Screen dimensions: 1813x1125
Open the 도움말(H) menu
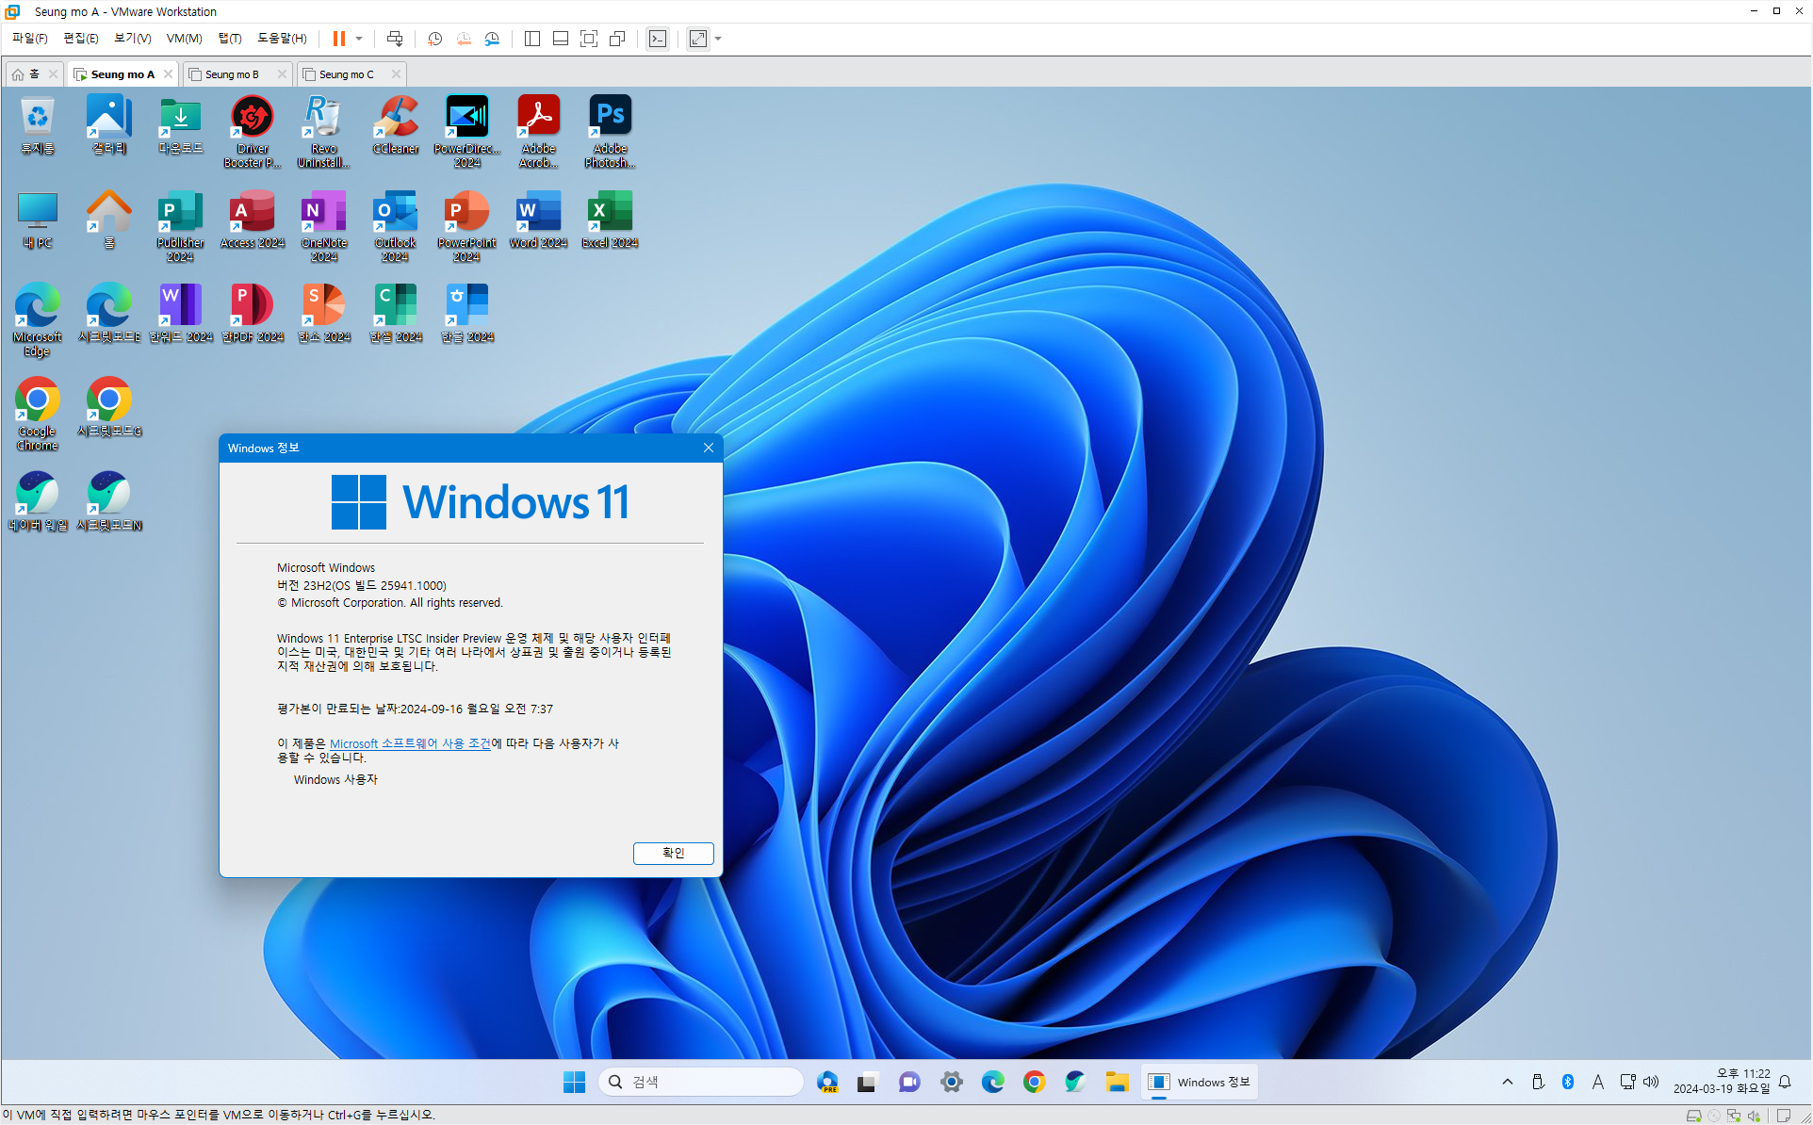(282, 39)
